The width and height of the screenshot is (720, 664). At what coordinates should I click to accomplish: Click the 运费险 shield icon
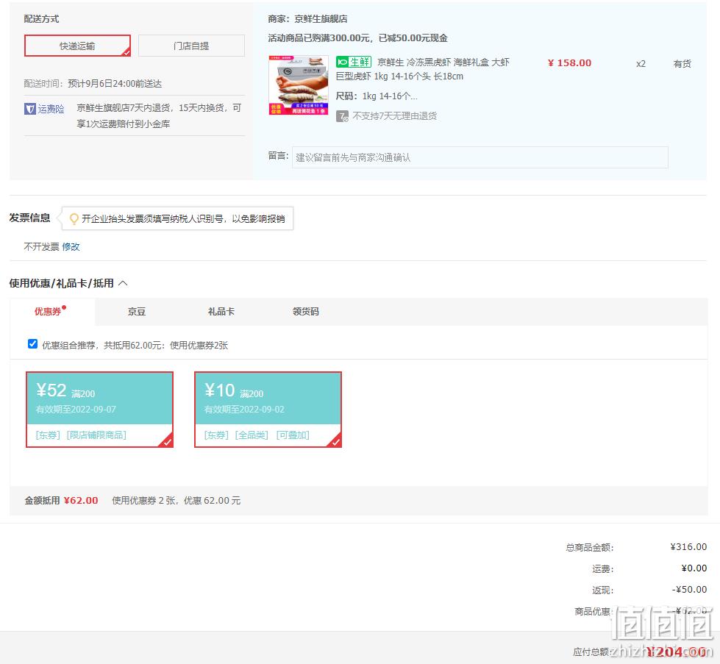click(30, 109)
